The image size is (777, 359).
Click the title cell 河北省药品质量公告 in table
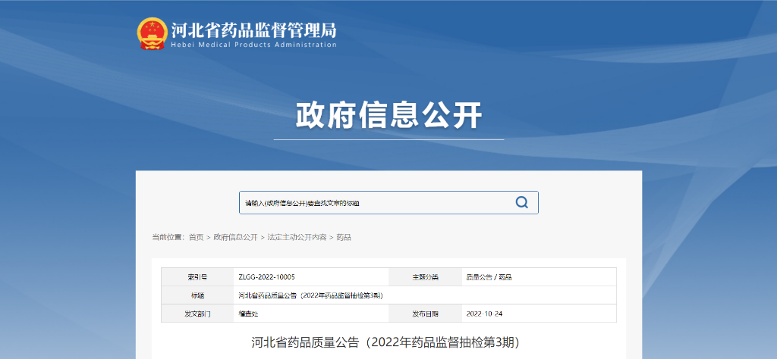pyautogui.click(x=310, y=295)
